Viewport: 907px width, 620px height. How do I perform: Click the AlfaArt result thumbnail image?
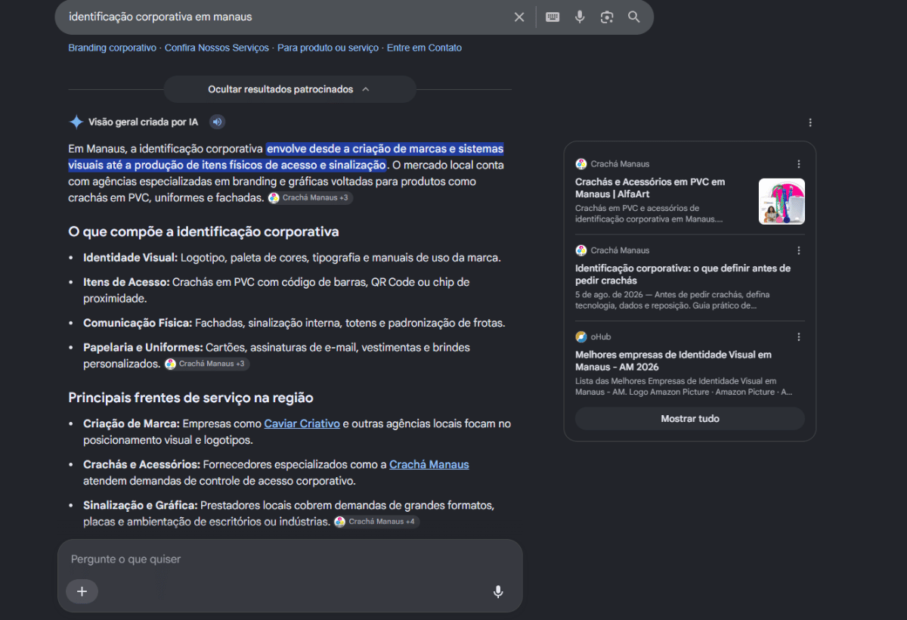tap(782, 201)
